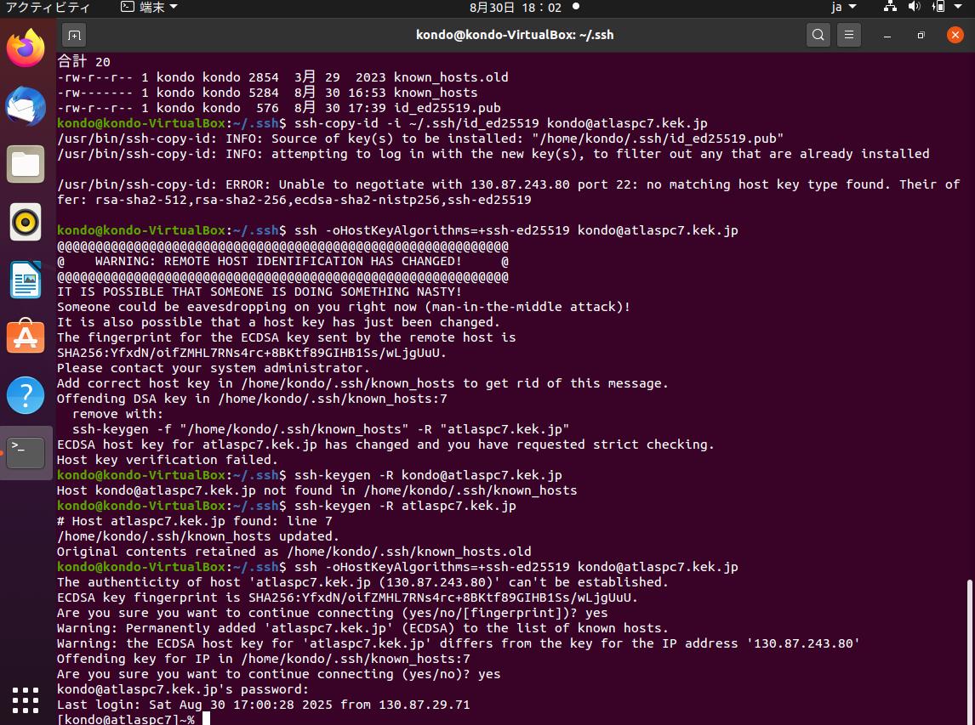This screenshot has height=725, width=975.
Task: Open LibreOffice Writer from the dock
Action: 26,280
